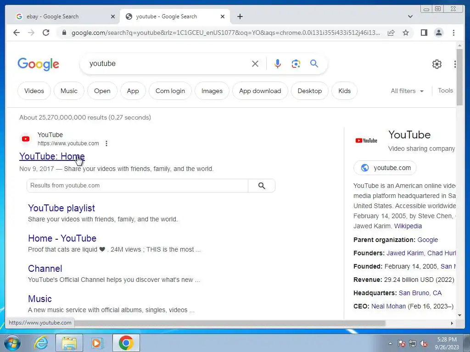Bookmark this tab with the star icon
Image resolution: width=470 pixels, height=352 pixels.
pos(406,33)
